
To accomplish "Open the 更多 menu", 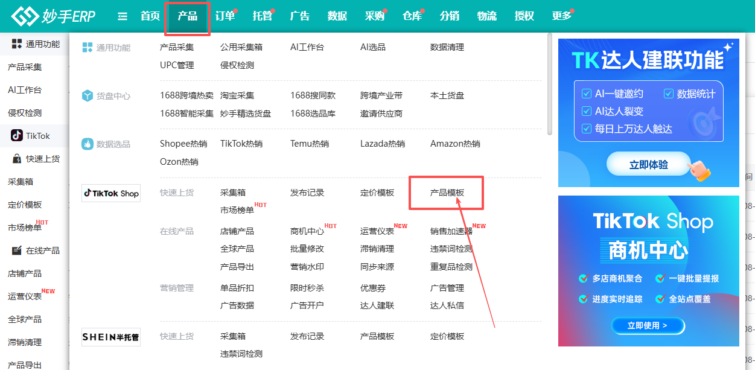I will pyautogui.click(x=562, y=16).
